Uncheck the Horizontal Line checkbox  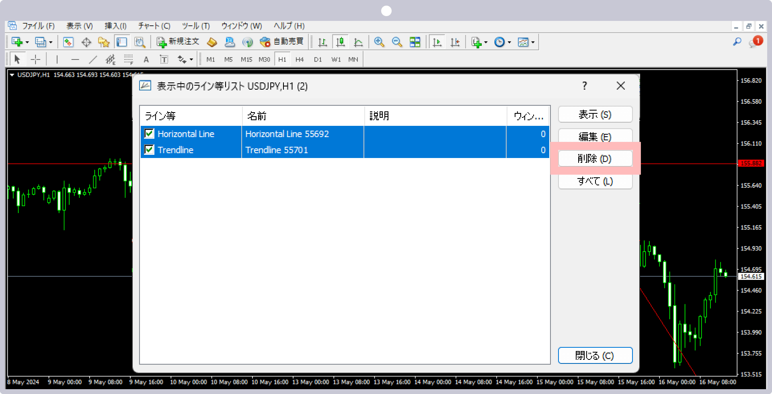click(149, 133)
